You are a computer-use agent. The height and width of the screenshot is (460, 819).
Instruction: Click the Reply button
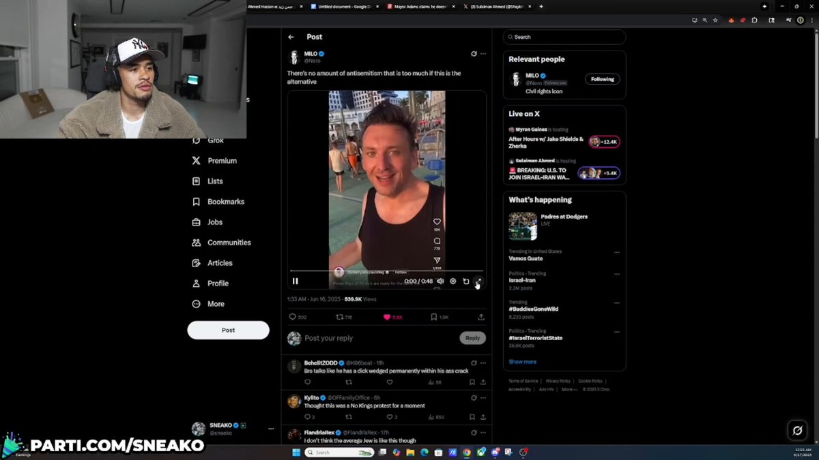click(x=472, y=338)
